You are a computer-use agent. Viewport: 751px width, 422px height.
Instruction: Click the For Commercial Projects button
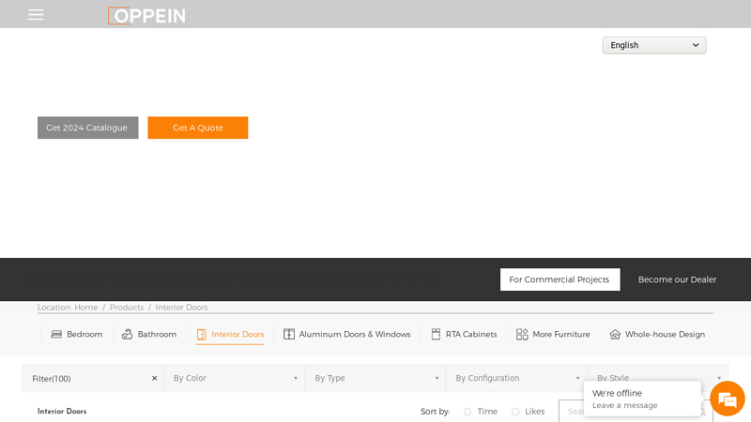click(559, 279)
